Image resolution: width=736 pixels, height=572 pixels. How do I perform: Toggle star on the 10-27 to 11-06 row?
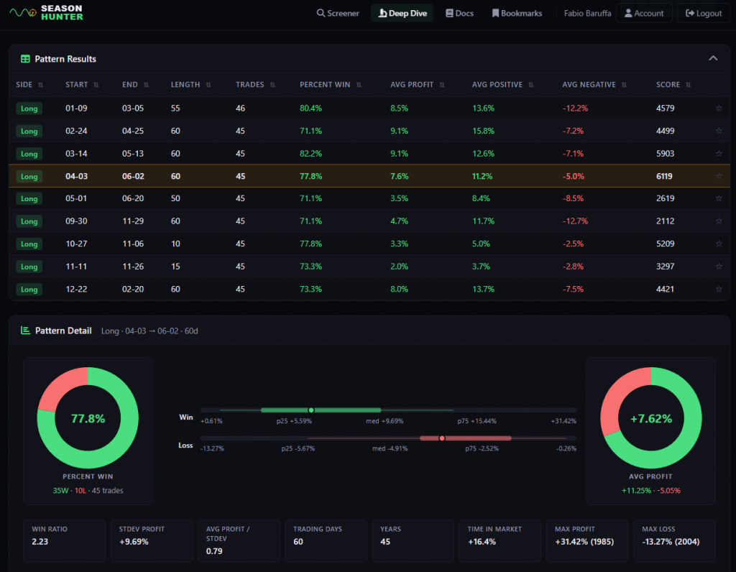719,244
